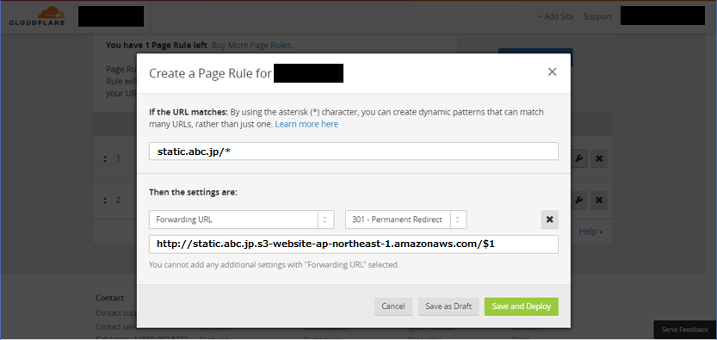Delete page rule 2 with X icon
717x340 pixels.
tap(599, 201)
